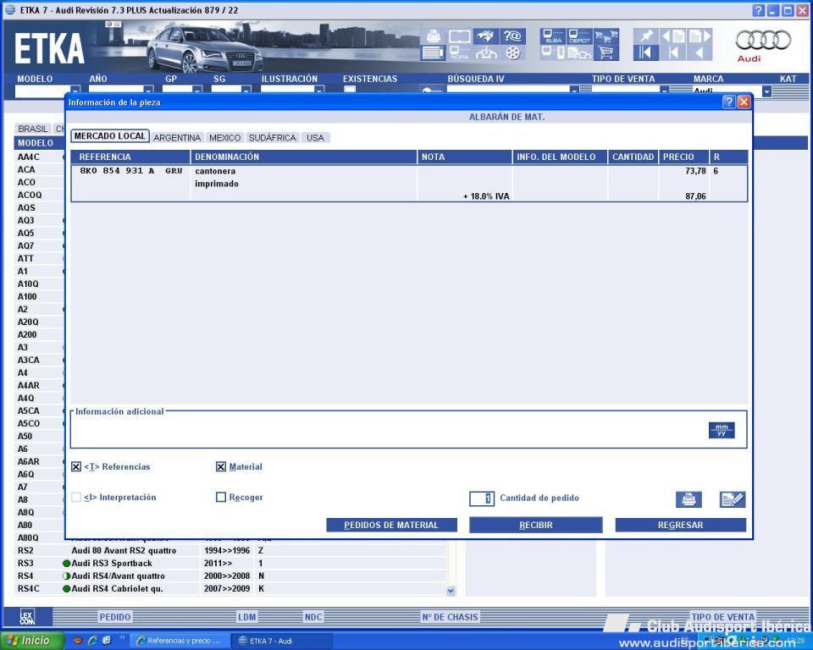Click the Cantidad de pedido input field
The height and width of the screenshot is (650, 813).
point(482,499)
